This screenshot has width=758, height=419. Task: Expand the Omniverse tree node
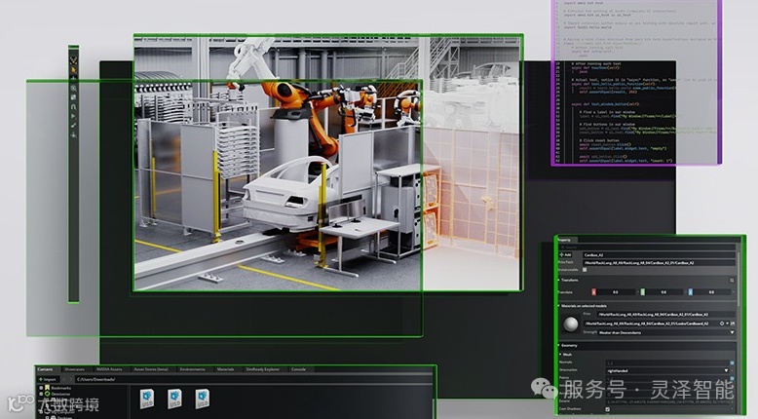[x=41, y=394]
